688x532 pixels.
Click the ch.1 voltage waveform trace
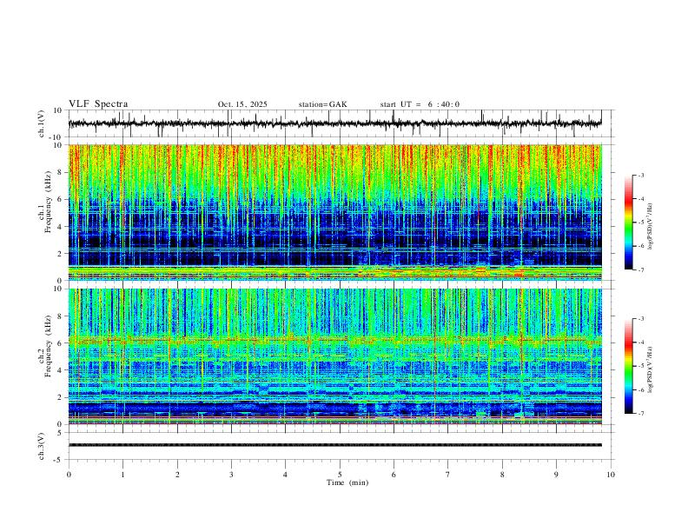point(334,123)
